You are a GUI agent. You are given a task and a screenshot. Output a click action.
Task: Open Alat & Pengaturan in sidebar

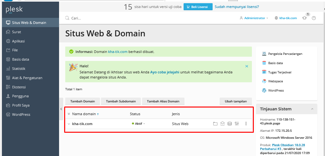30,78
